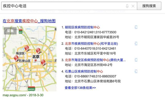The width and height of the screenshot is (165, 100).
Task: Click address 北京市朝阳区潘家园华威里25号
Action: tap(97, 37)
